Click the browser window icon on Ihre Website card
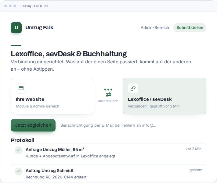 point(21,88)
